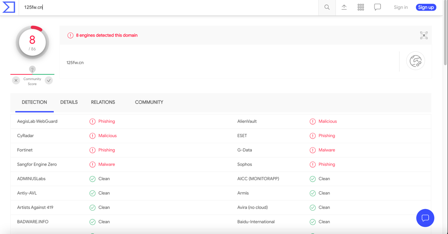Switch to the DETAILS tab
This screenshot has width=448, height=234.
(69, 102)
